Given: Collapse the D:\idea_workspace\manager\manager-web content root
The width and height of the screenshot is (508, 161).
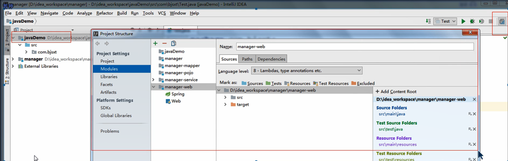Looking at the screenshot, I should (219, 91).
